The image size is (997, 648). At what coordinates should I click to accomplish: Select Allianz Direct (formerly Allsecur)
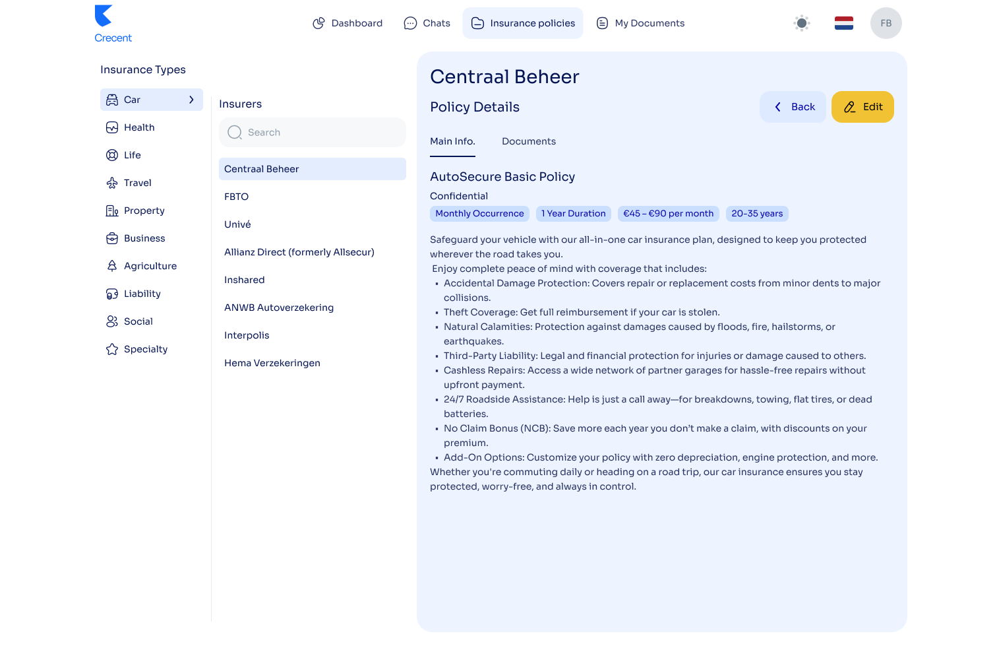point(313,252)
